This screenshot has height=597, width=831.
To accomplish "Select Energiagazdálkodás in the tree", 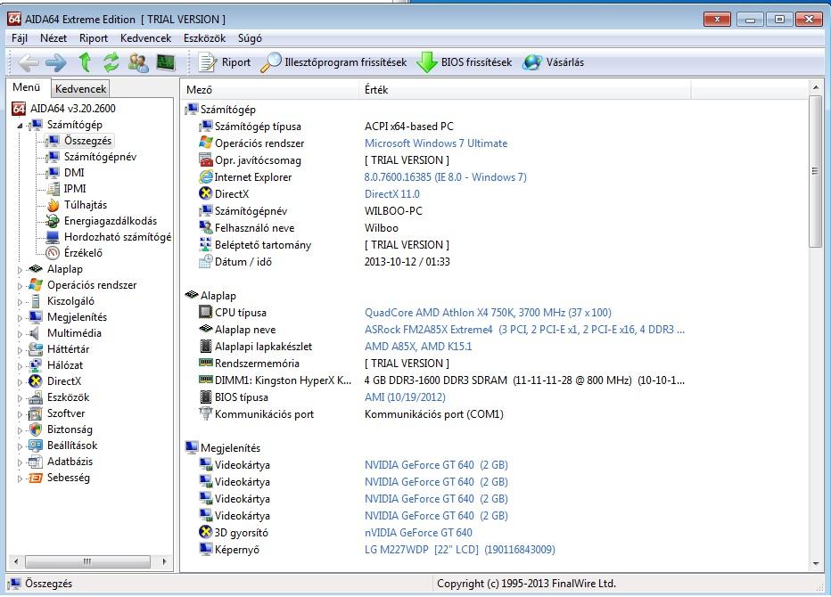I will coord(111,221).
